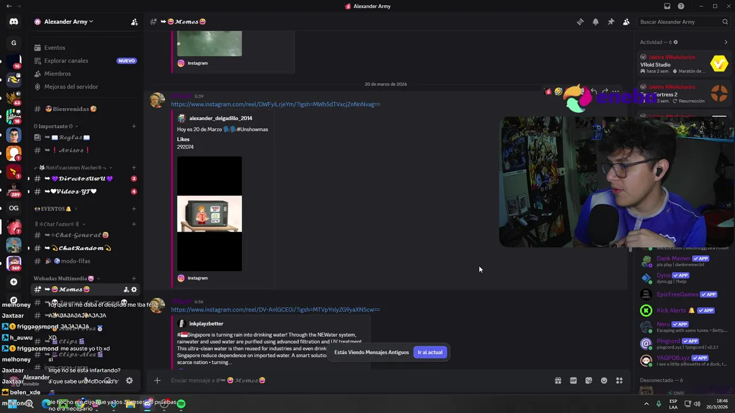Open the threads icon in channel header

(580, 22)
